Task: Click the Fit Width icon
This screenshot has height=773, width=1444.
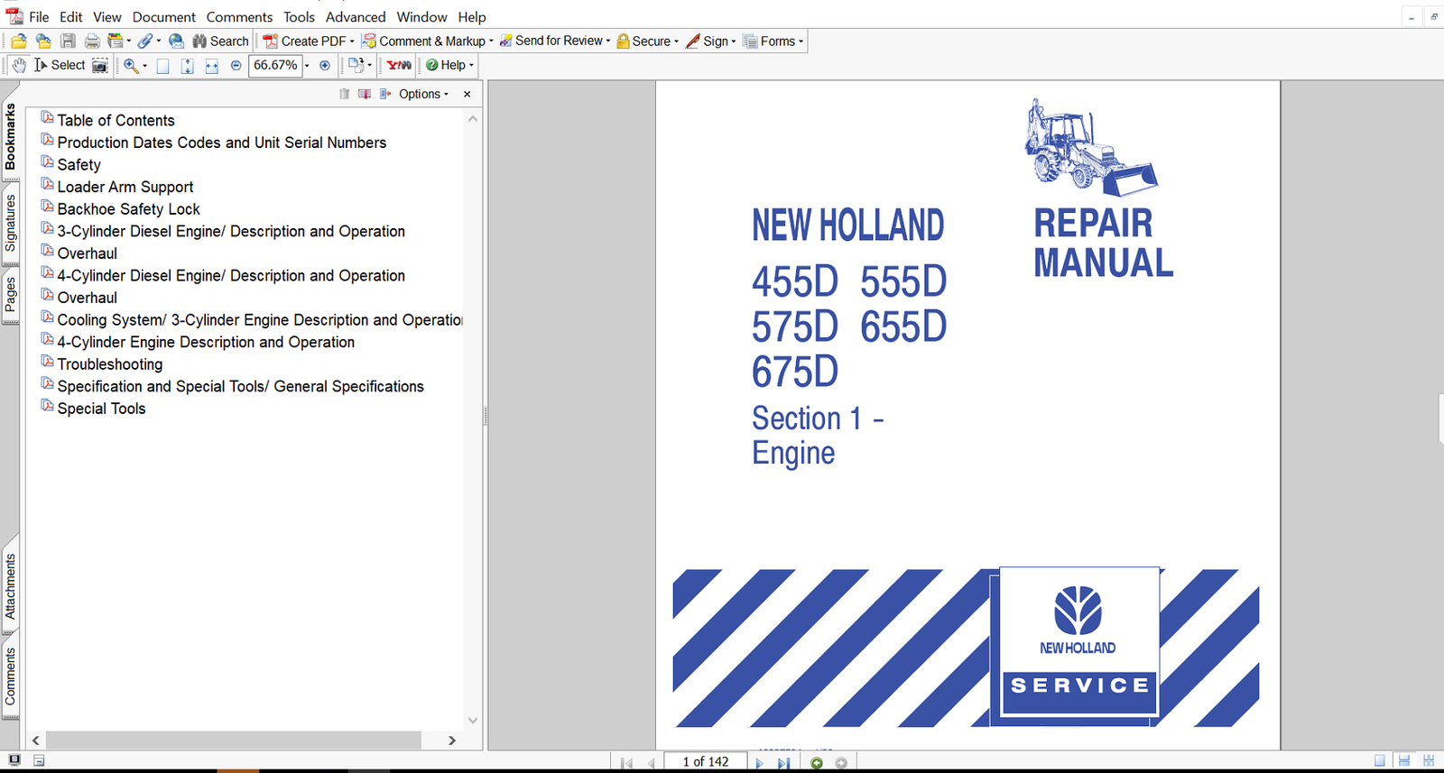Action: (211, 66)
